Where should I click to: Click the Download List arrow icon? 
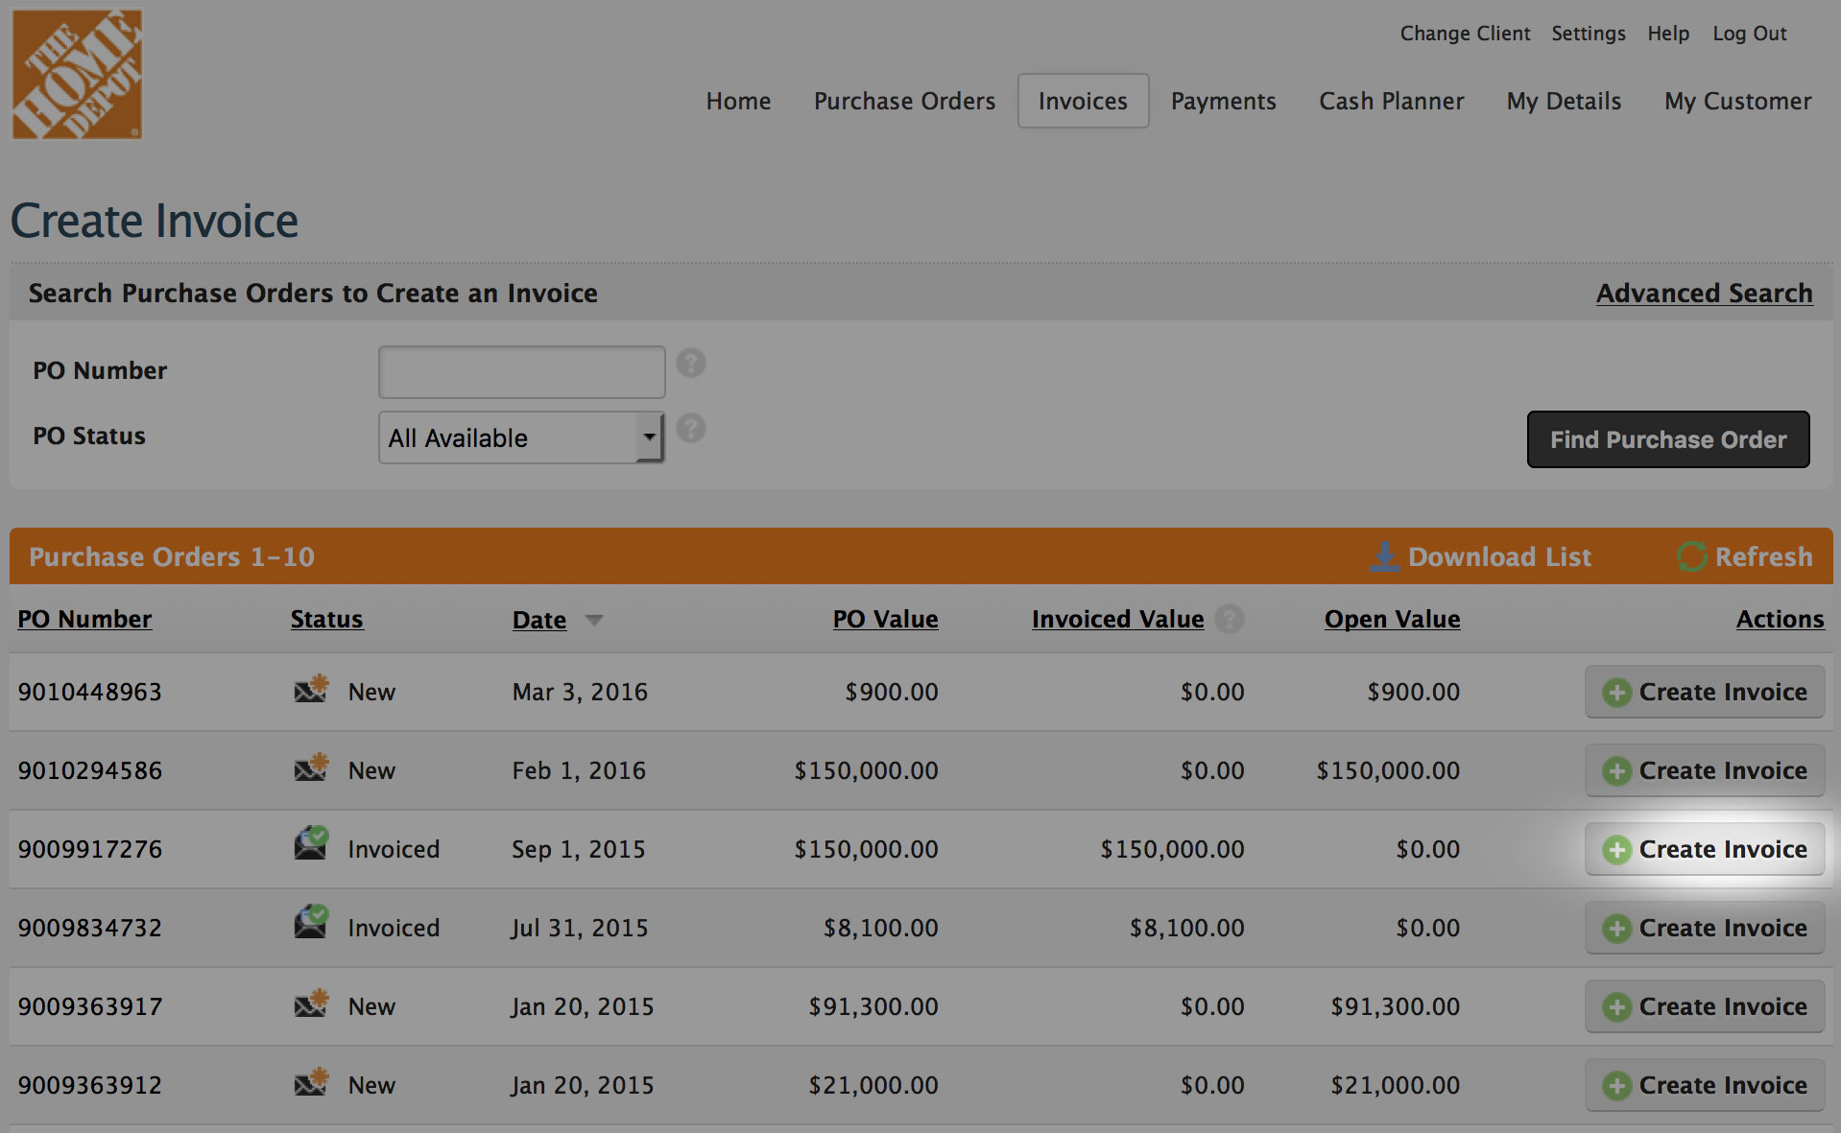(1384, 556)
